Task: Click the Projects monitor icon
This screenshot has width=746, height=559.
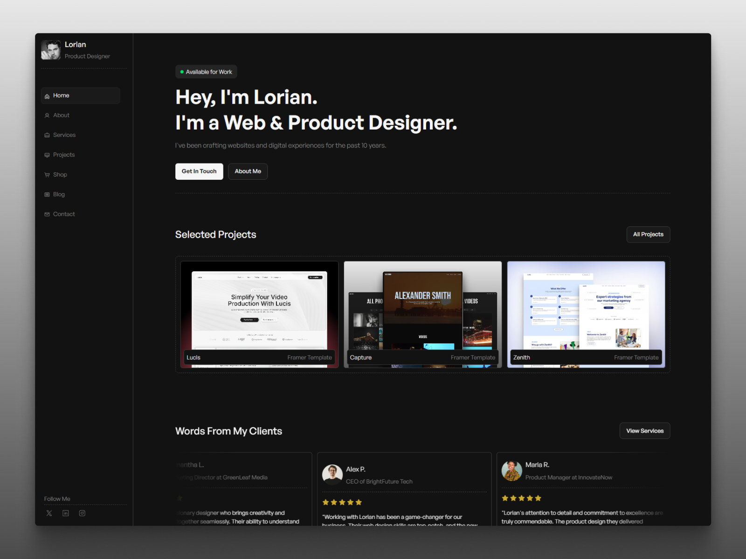Action: pyautogui.click(x=48, y=155)
